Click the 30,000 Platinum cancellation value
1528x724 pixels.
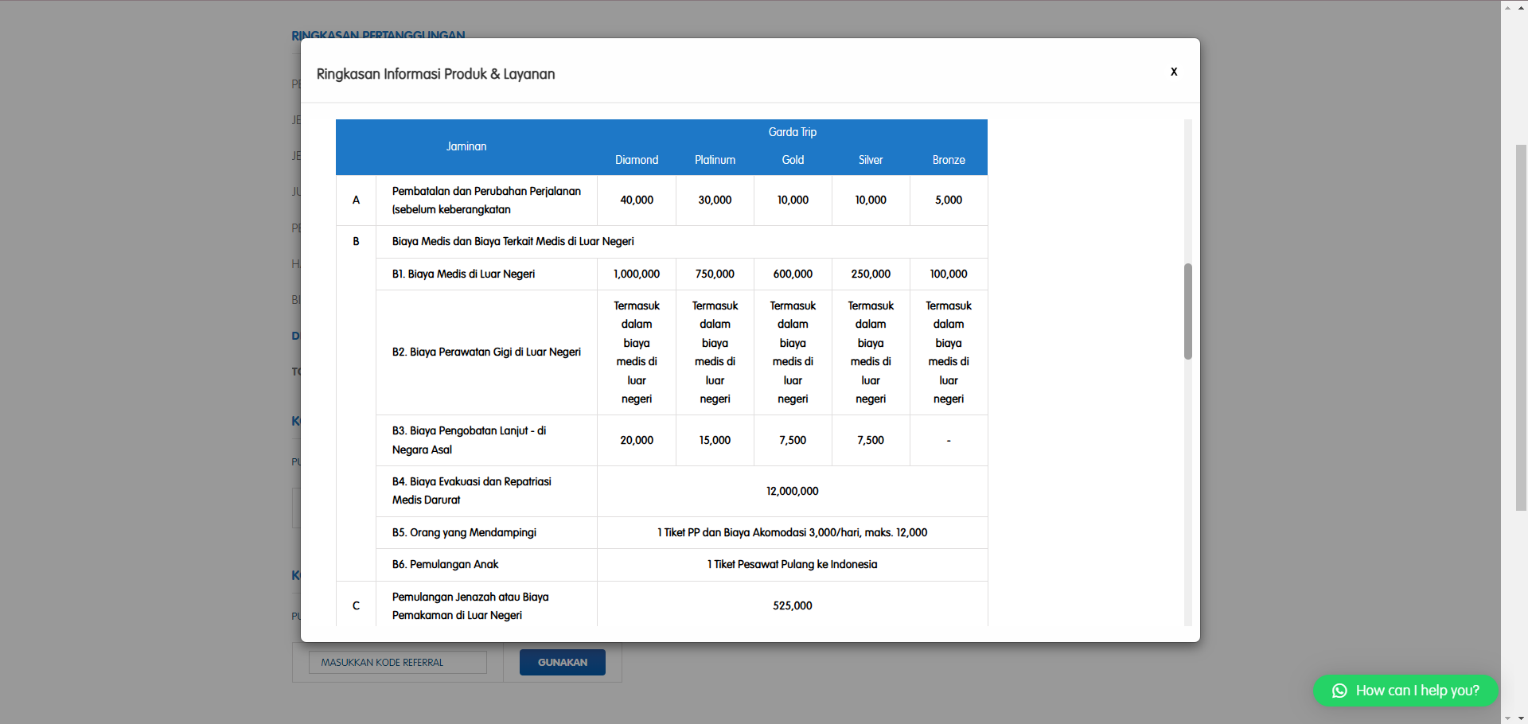715,200
